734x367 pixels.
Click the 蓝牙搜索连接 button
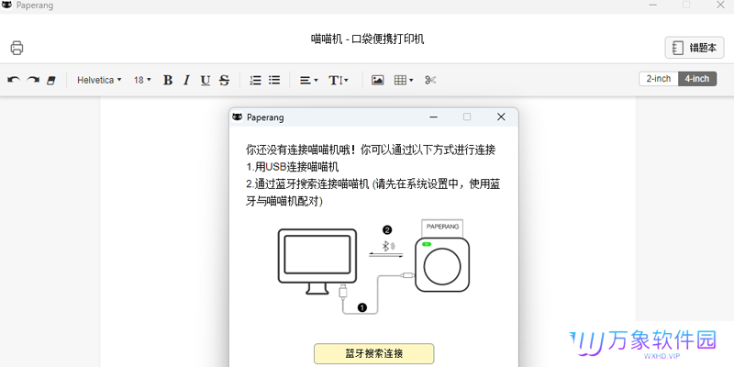pyautogui.click(x=374, y=353)
